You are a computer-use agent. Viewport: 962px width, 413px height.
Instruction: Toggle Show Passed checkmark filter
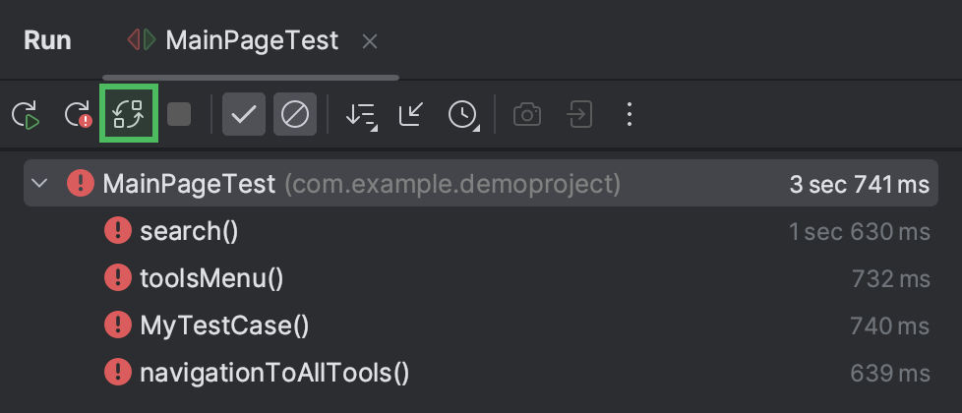(x=244, y=114)
